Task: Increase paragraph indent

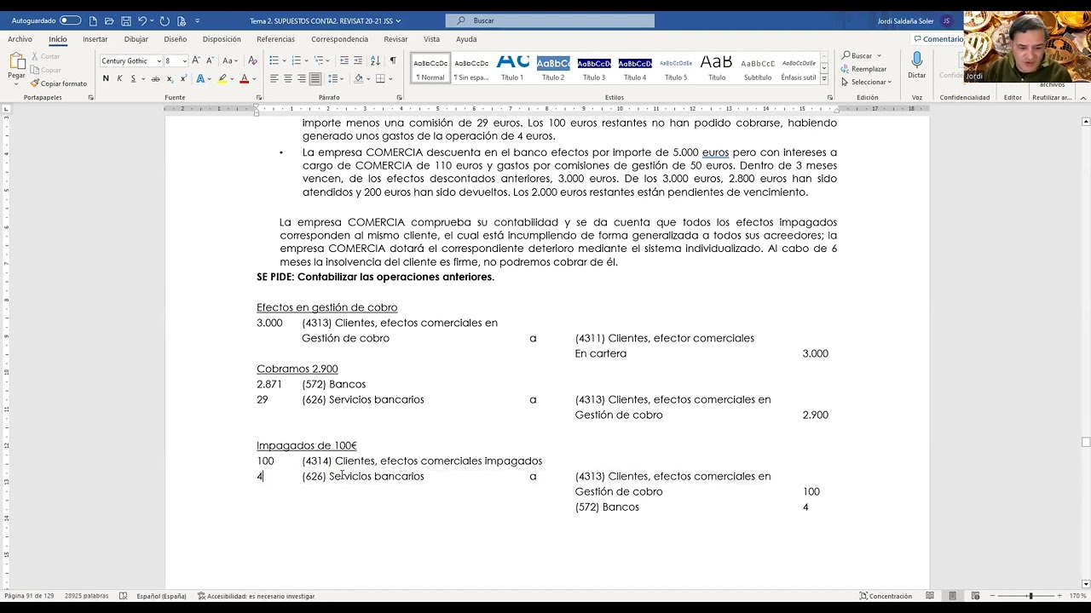Action: [357, 60]
